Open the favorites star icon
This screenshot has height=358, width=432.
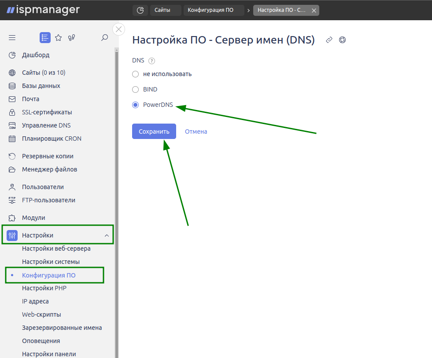pos(58,38)
